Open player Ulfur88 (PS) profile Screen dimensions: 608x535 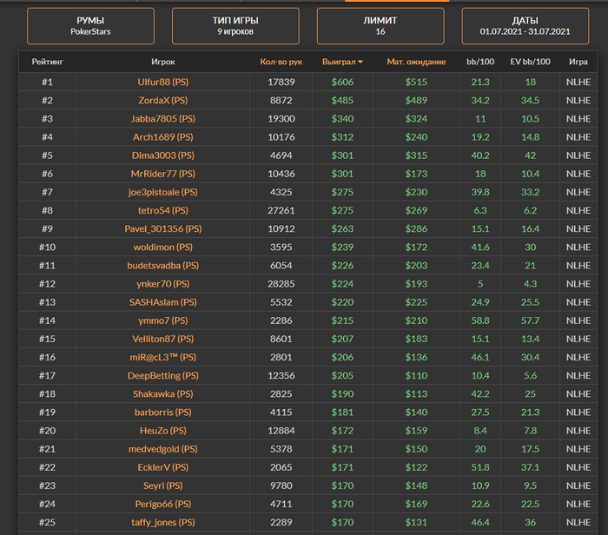tap(162, 82)
